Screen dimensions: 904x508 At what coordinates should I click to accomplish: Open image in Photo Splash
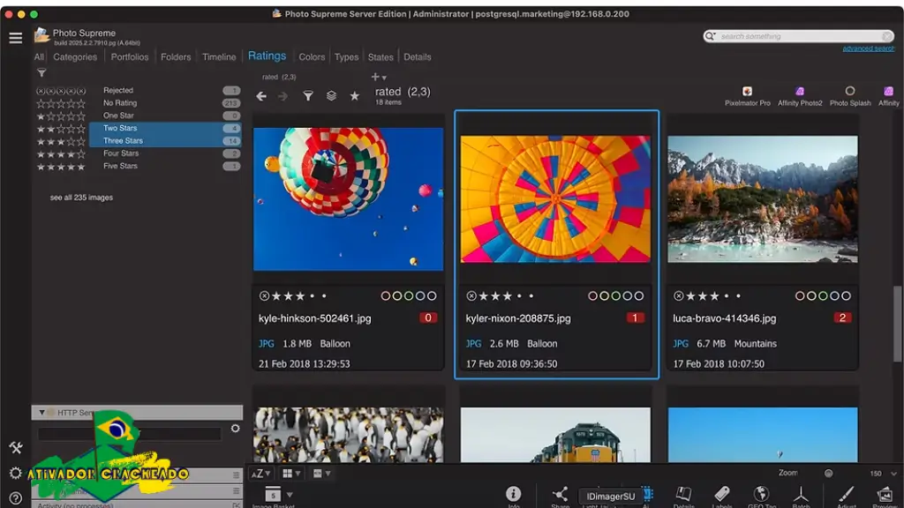(850, 95)
